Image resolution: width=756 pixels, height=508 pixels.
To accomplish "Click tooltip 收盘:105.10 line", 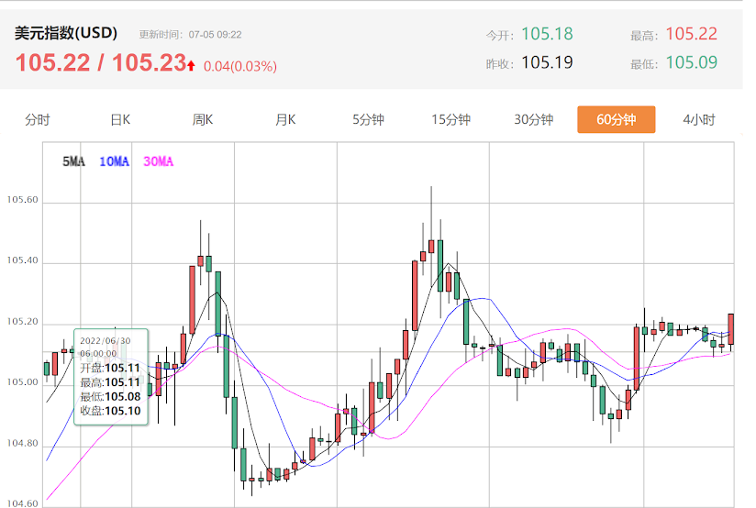I will 110,411.
